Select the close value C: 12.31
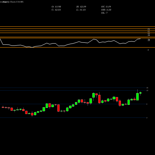This screenshot has height=155, width=155. 56,10
